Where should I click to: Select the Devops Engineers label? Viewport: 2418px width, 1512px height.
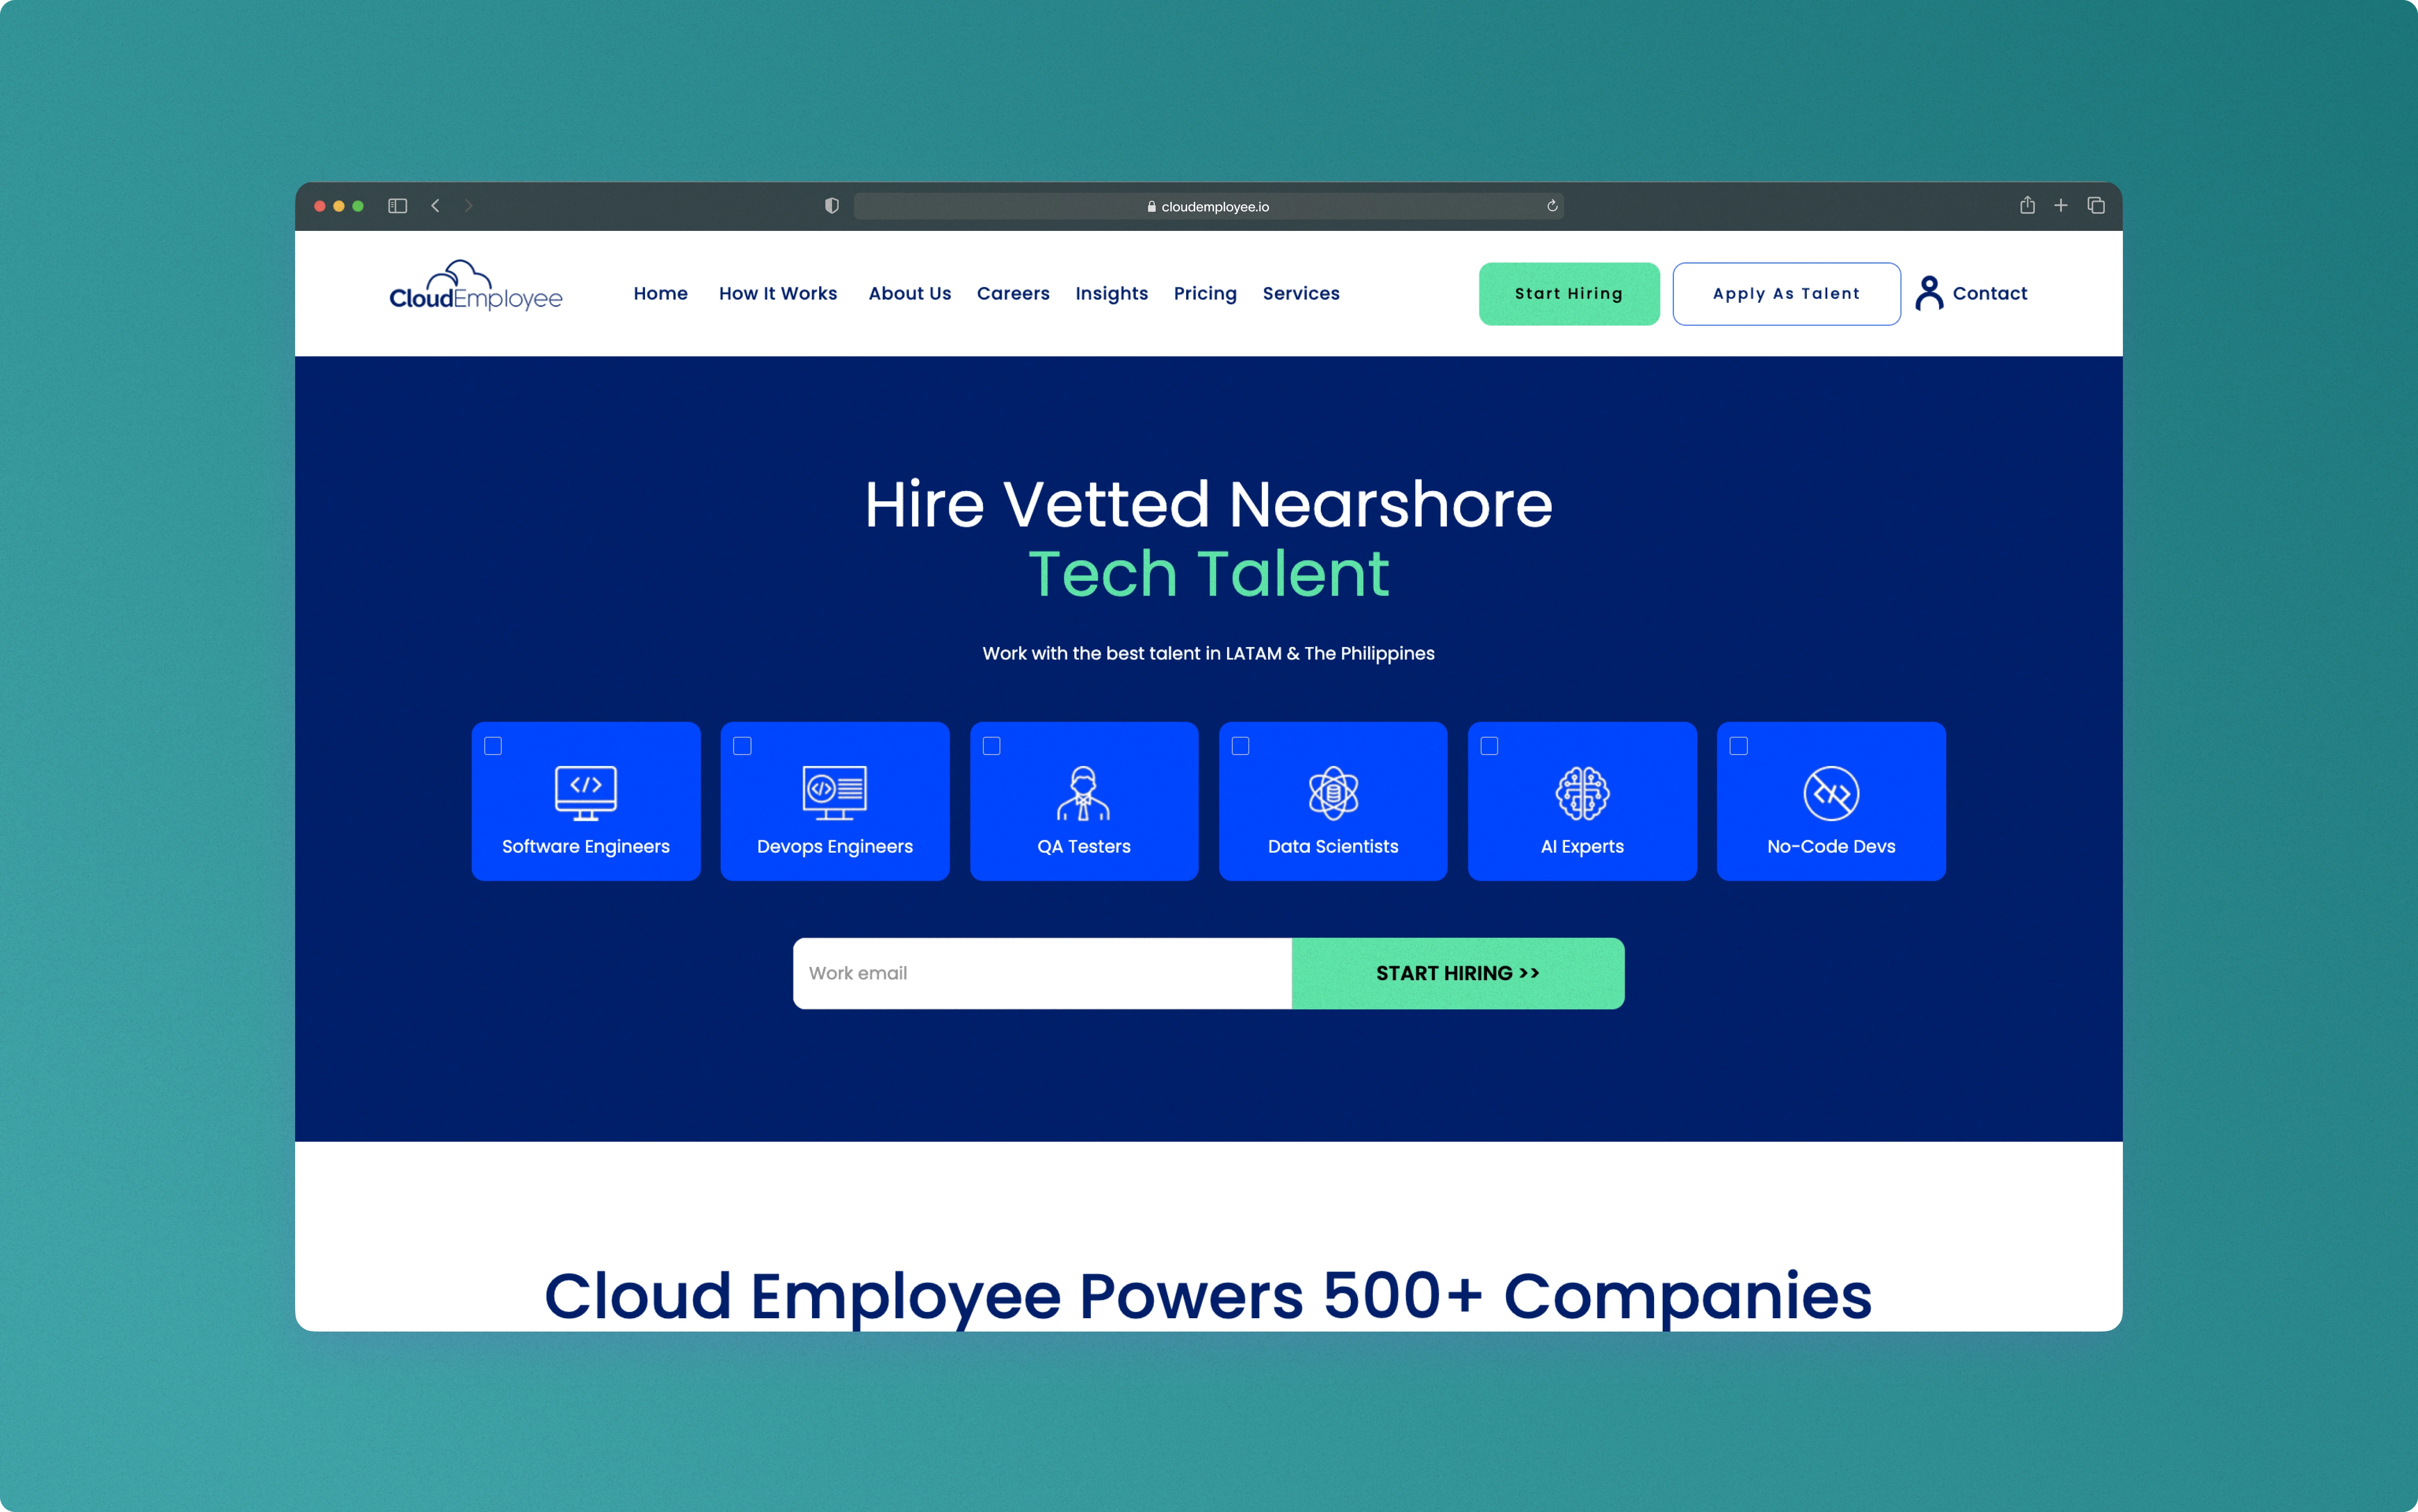coord(835,847)
